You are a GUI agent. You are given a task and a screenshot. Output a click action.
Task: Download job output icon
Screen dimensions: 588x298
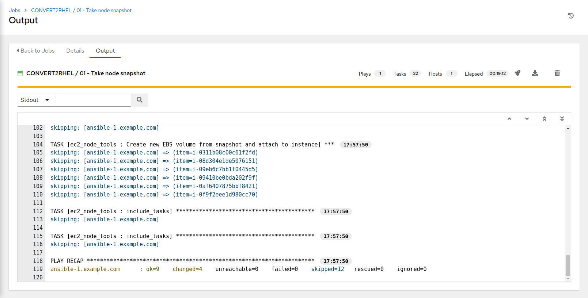(x=535, y=73)
